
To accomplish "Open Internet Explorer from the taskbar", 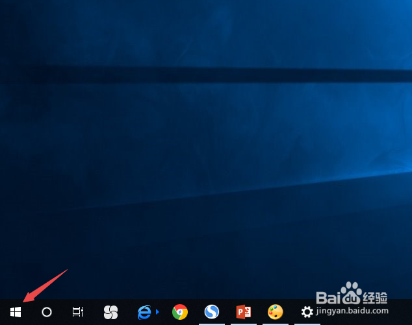I will click(144, 312).
